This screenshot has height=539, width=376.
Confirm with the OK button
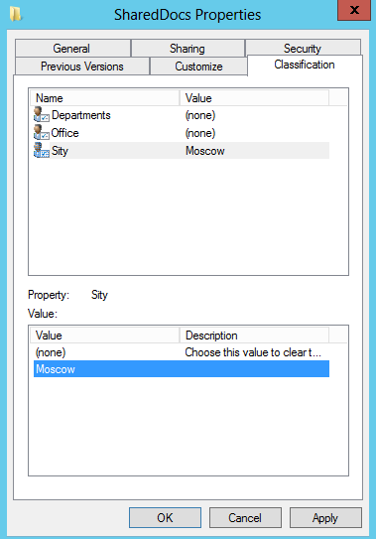pos(165,518)
